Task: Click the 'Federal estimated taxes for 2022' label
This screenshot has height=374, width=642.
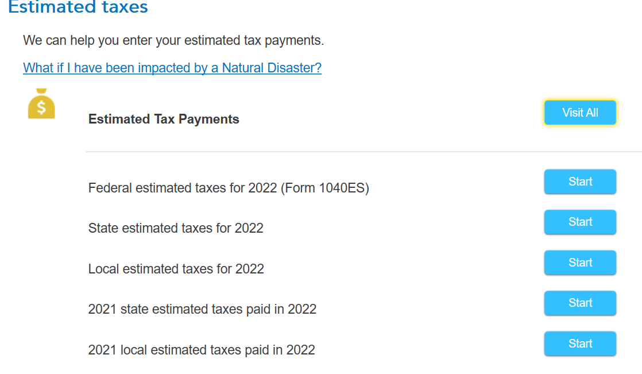Action: pyautogui.click(x=183, y=188)
